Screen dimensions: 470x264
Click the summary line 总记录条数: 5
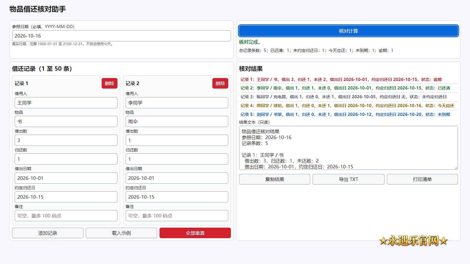click(x=316, y=50)
